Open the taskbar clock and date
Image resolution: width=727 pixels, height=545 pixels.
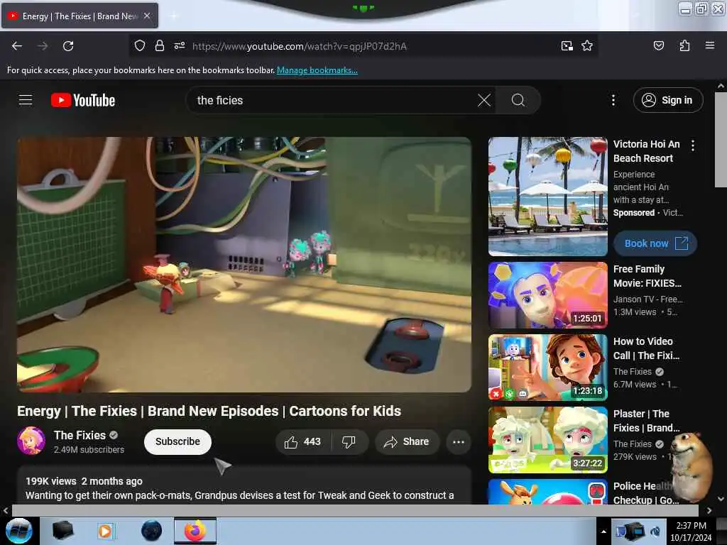692,532
